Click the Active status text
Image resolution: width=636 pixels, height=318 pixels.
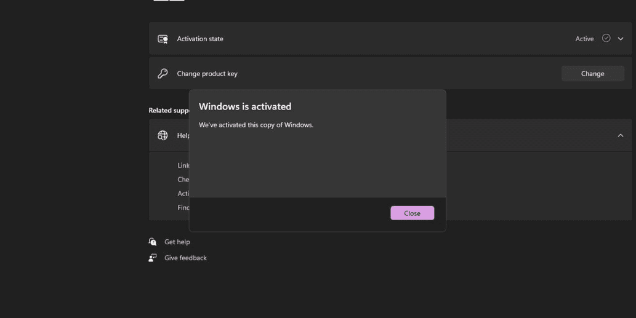(x=584, y=39)
